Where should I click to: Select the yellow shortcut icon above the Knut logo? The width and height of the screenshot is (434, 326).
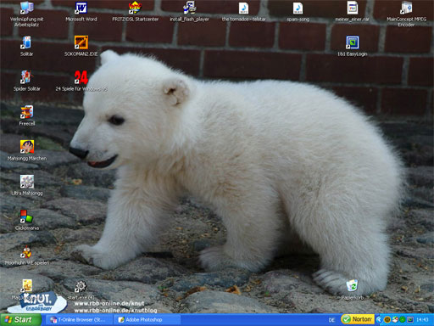(27, 286)
